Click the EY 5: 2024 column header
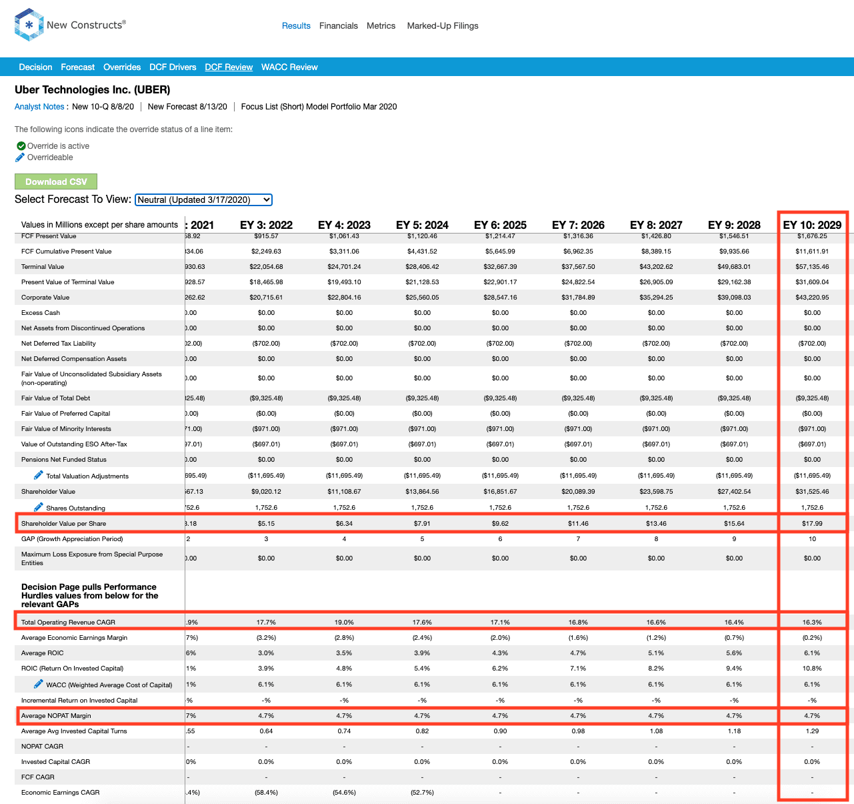854x804 pixels. [422, 225]
